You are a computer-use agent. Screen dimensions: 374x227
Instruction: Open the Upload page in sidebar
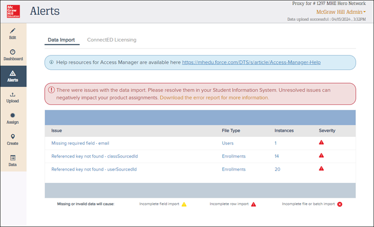[x=13, y=97]
